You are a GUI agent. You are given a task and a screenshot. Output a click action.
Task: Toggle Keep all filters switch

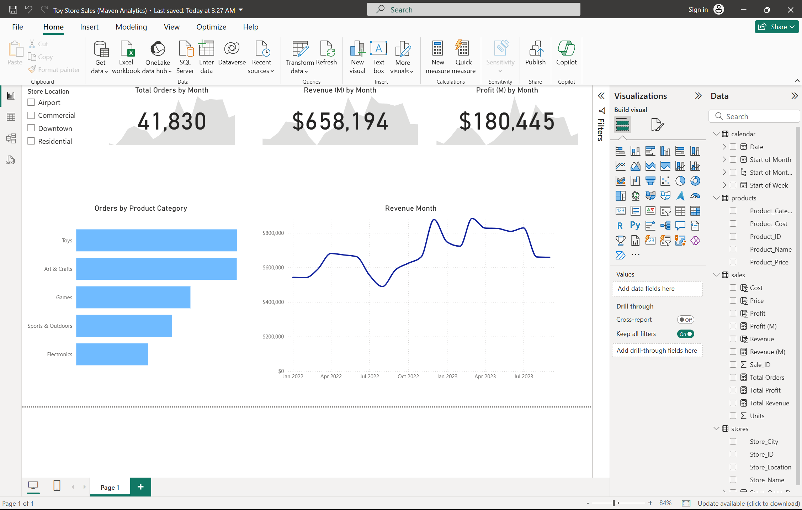coord(685,334)
